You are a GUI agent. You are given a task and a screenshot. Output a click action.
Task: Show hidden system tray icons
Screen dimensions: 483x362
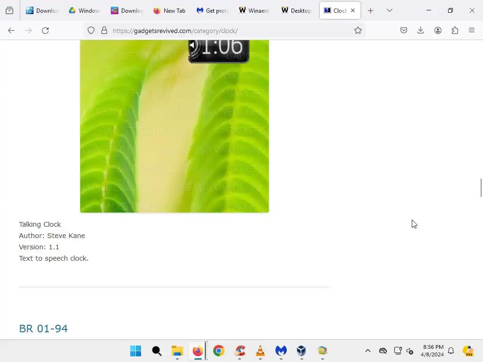(368, 351)
